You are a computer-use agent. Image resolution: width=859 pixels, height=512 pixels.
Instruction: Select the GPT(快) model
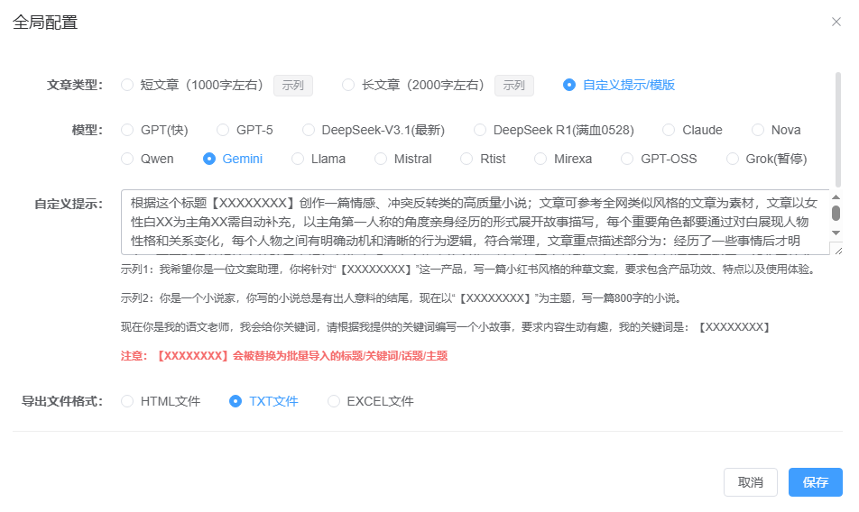click(x=127, y=130)
